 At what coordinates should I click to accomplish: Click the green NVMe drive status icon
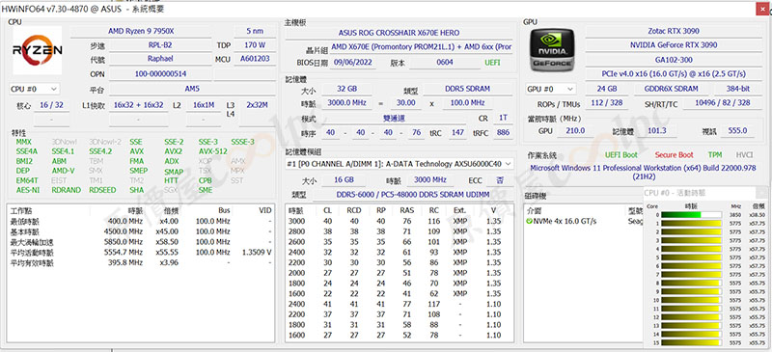(x=529, y=222)
